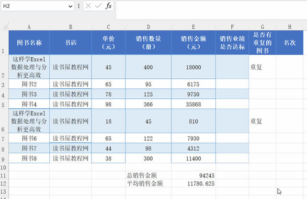Select column E header

(193, 27)
